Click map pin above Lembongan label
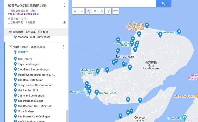198x122 pixels. [118, 51]
